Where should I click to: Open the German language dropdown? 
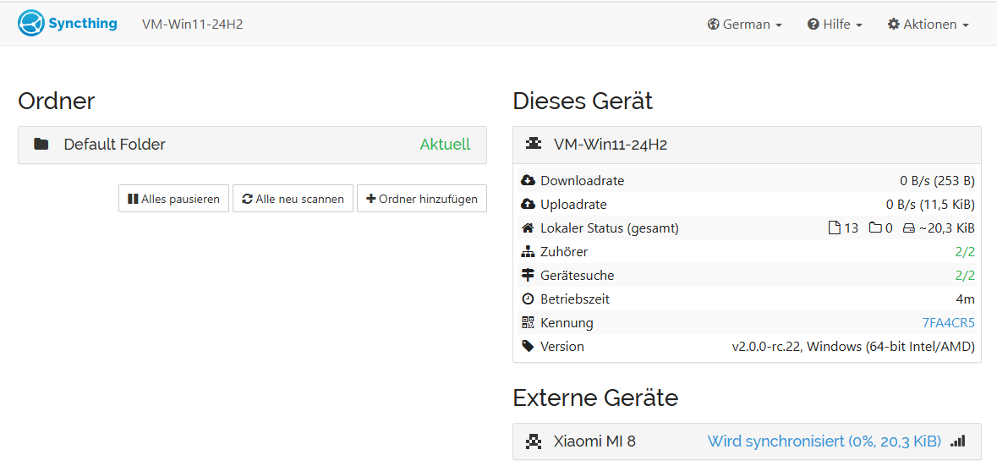pyautogui.click(x=744, y=25)
